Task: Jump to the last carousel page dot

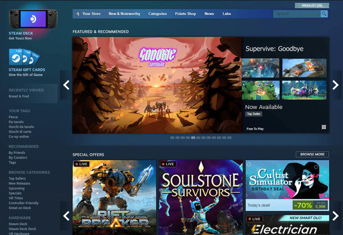Action: [229, 137]
